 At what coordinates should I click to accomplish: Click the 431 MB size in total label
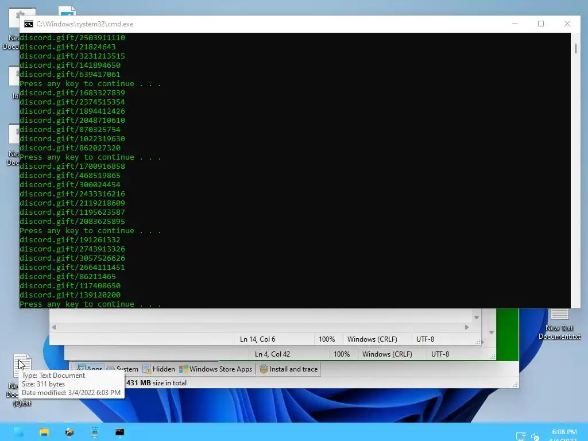click(156, 383)
